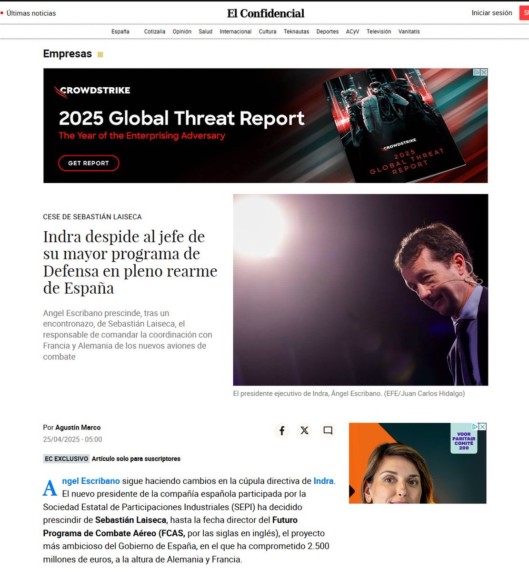The height and width of the screenshot is (572, 529).
Task: Follow the 'ngel Escribano' link in text
Action: click(x=90, y=481)
